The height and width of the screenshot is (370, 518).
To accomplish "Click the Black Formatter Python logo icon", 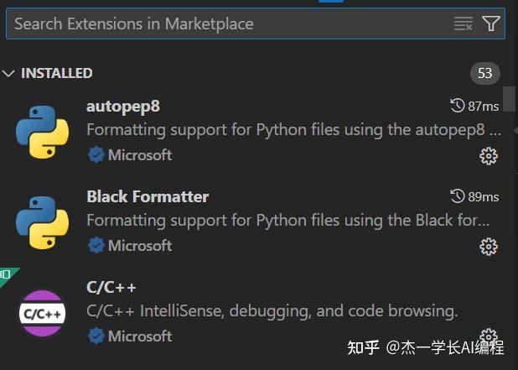I will coord(42,222).
